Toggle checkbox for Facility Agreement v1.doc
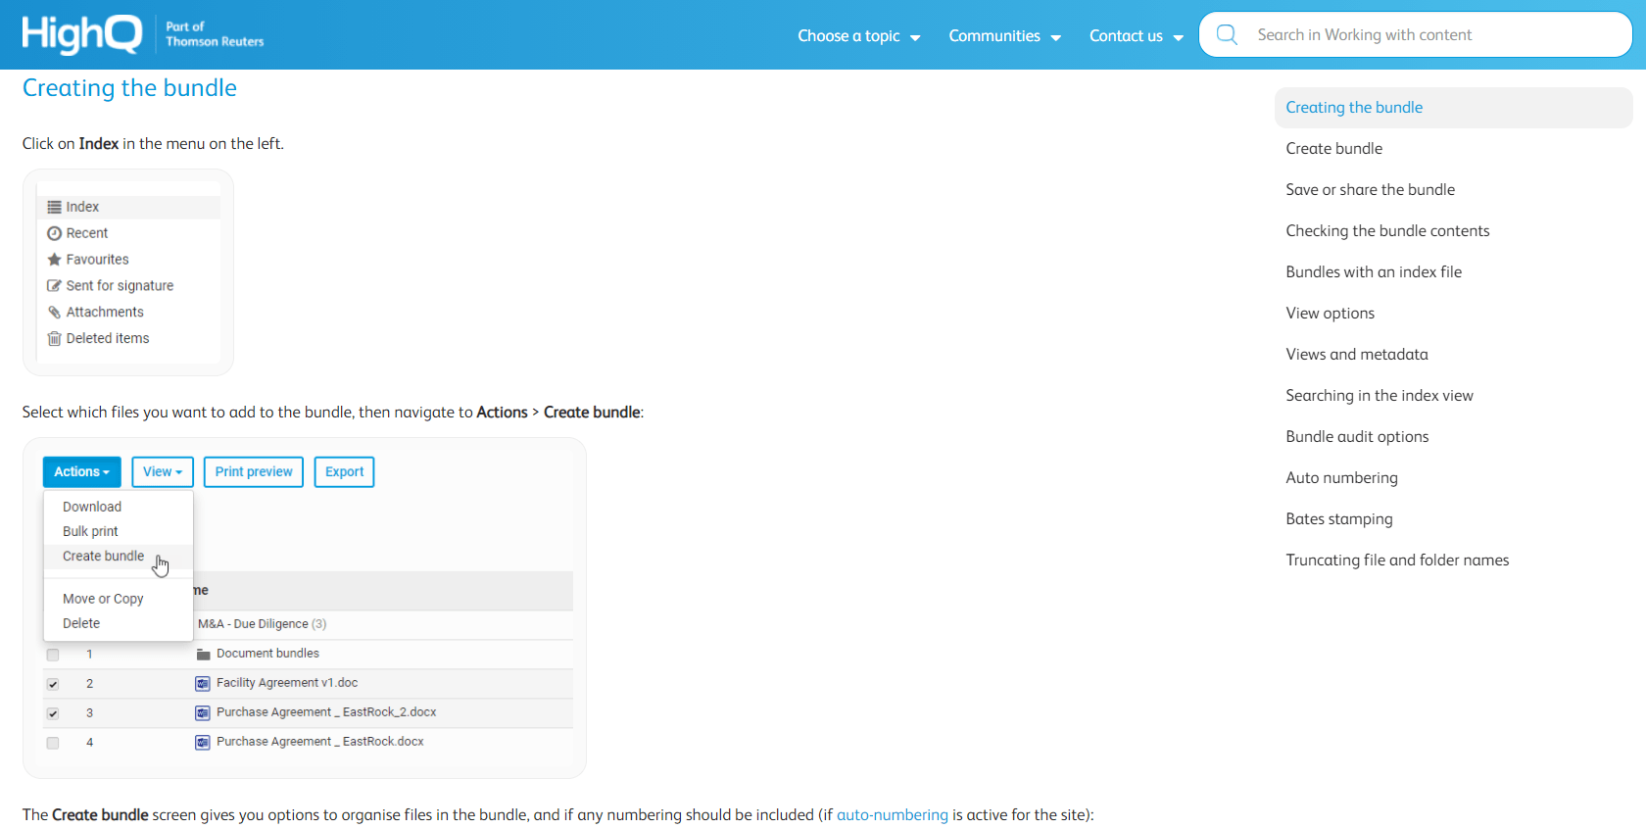The image size is (1646, 829). coord(53,684)
